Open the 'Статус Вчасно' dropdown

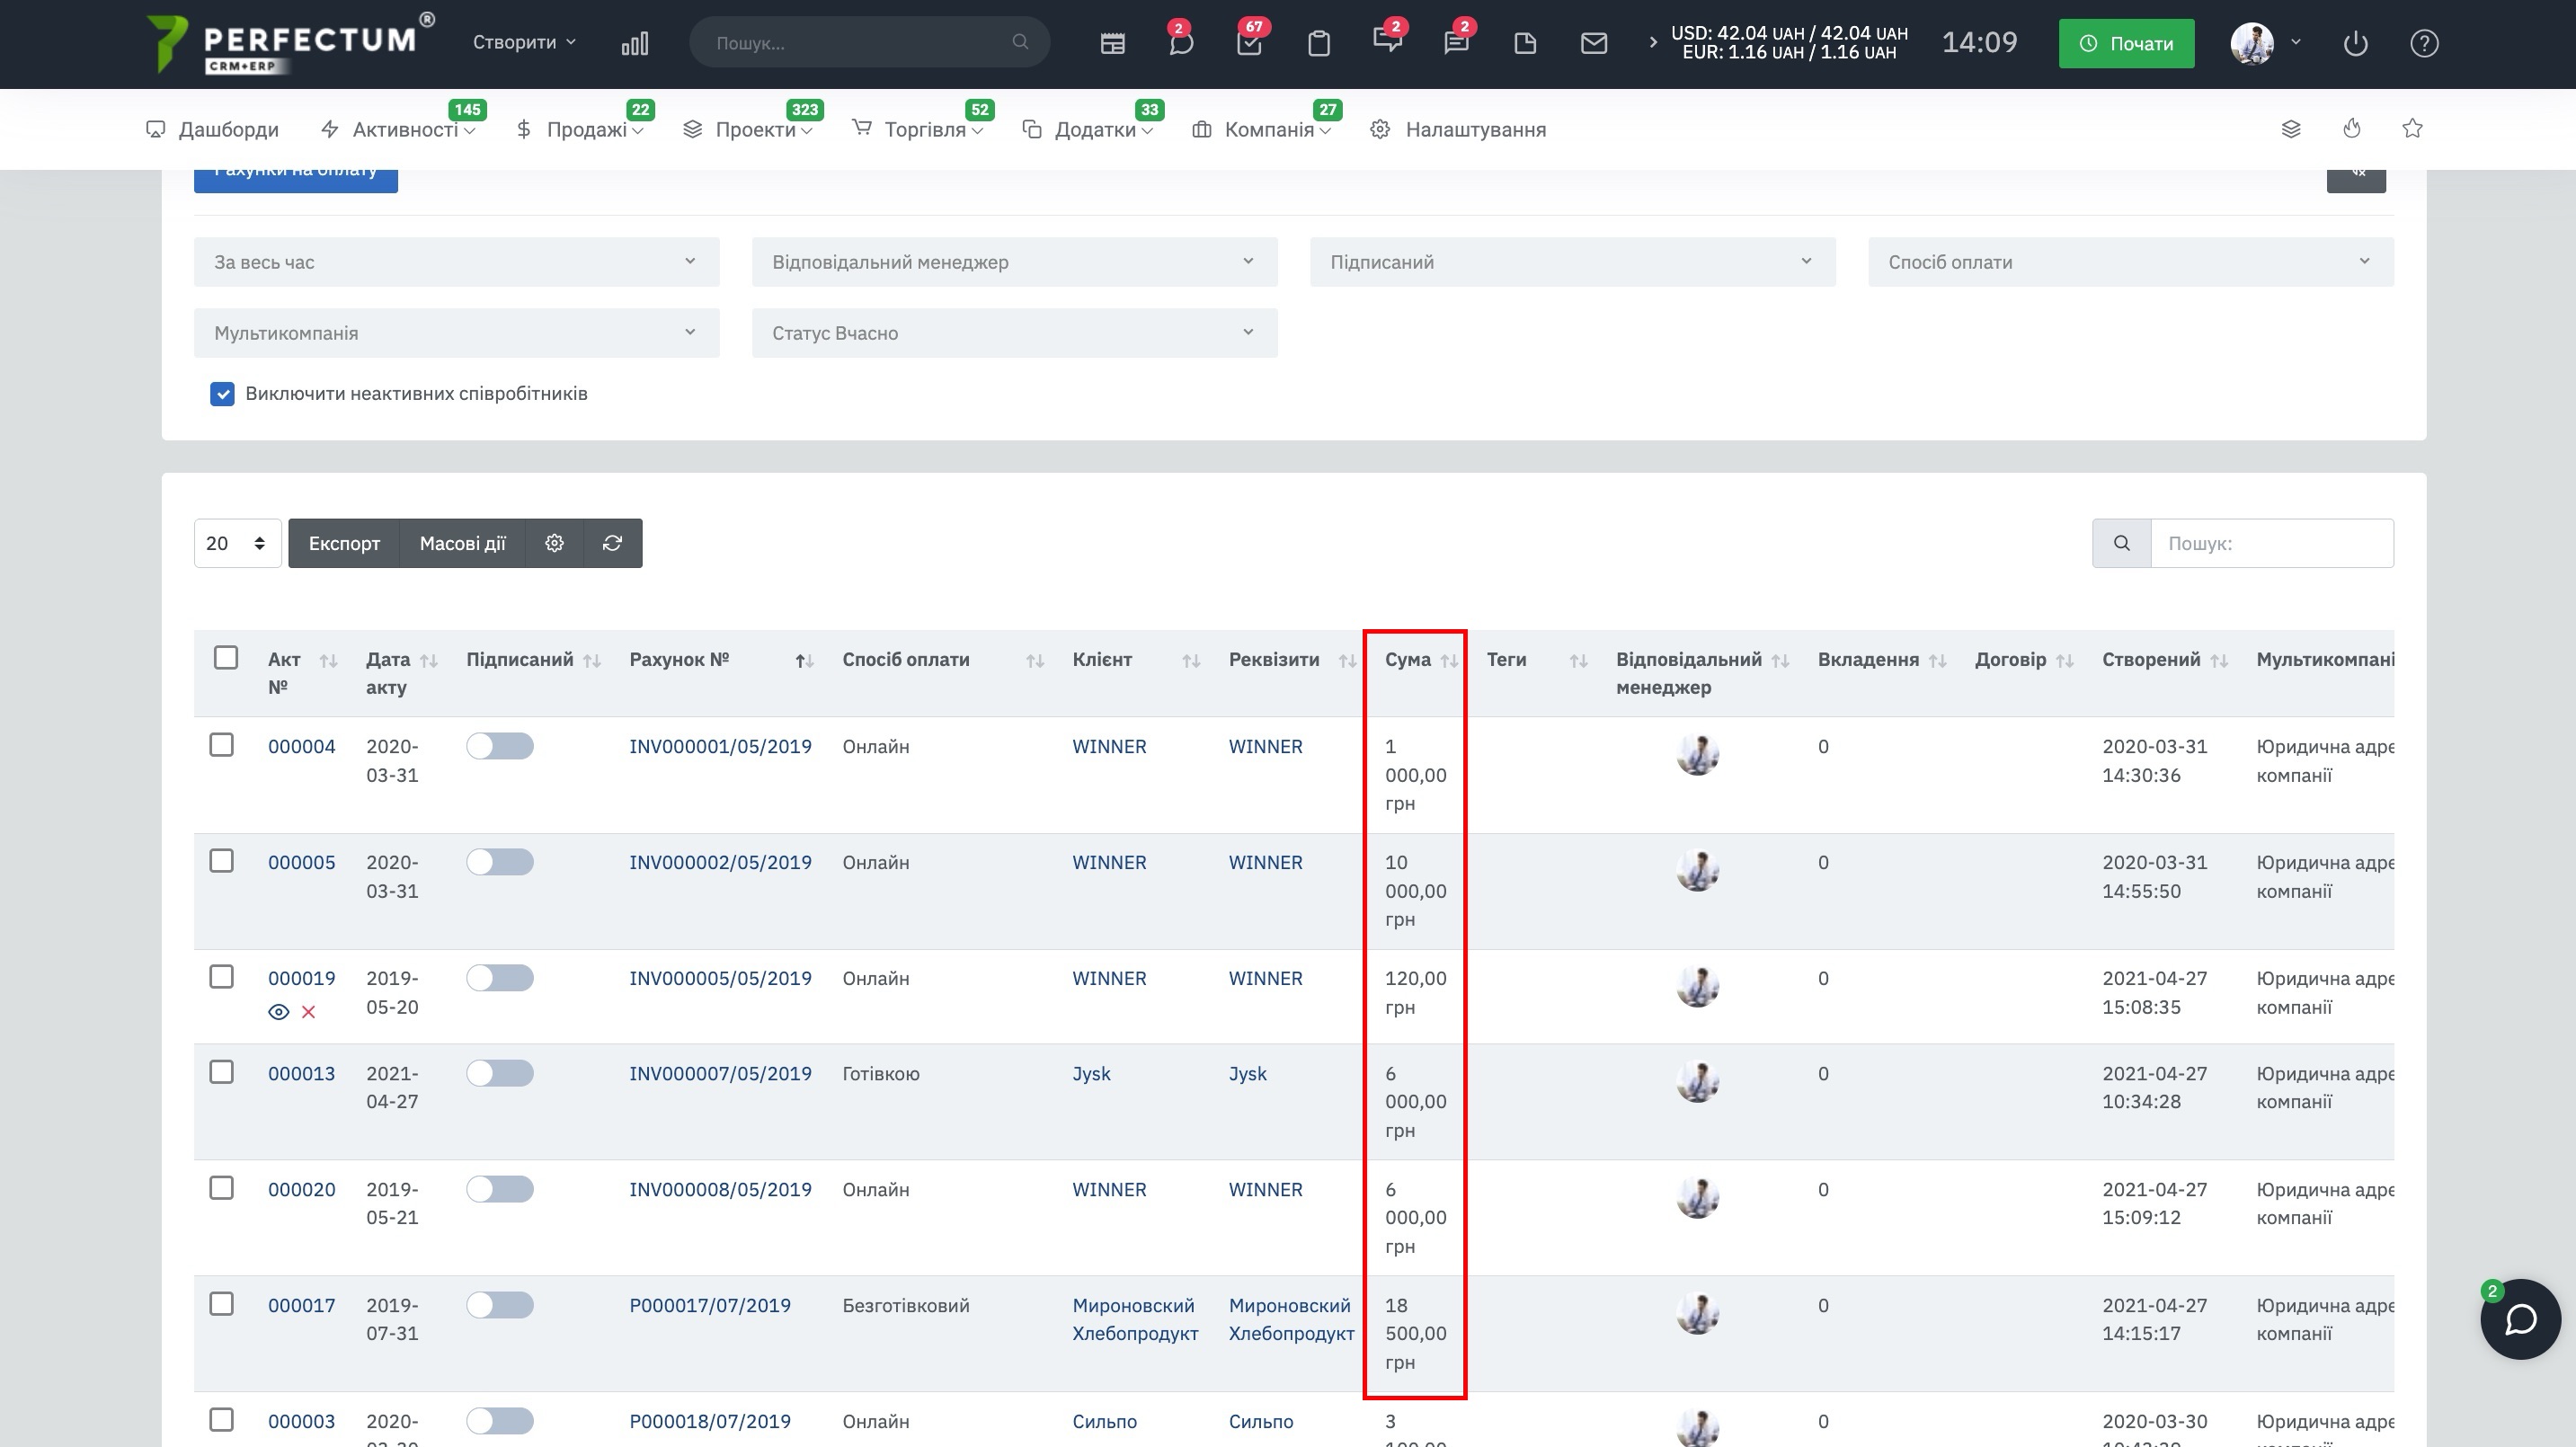tap(1014, 333)
